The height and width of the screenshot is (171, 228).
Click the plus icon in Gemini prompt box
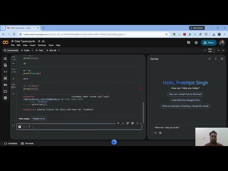click(156, 133)
